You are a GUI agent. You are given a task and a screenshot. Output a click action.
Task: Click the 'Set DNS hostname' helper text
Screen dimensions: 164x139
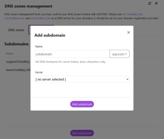point(70,62)
